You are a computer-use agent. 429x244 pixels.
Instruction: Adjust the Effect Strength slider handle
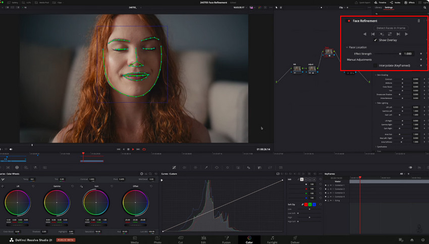(400, 54)
